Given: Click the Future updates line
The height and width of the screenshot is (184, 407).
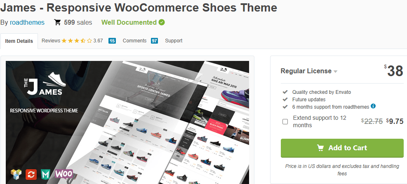Looking at the screenshot, I should point(309,100).
